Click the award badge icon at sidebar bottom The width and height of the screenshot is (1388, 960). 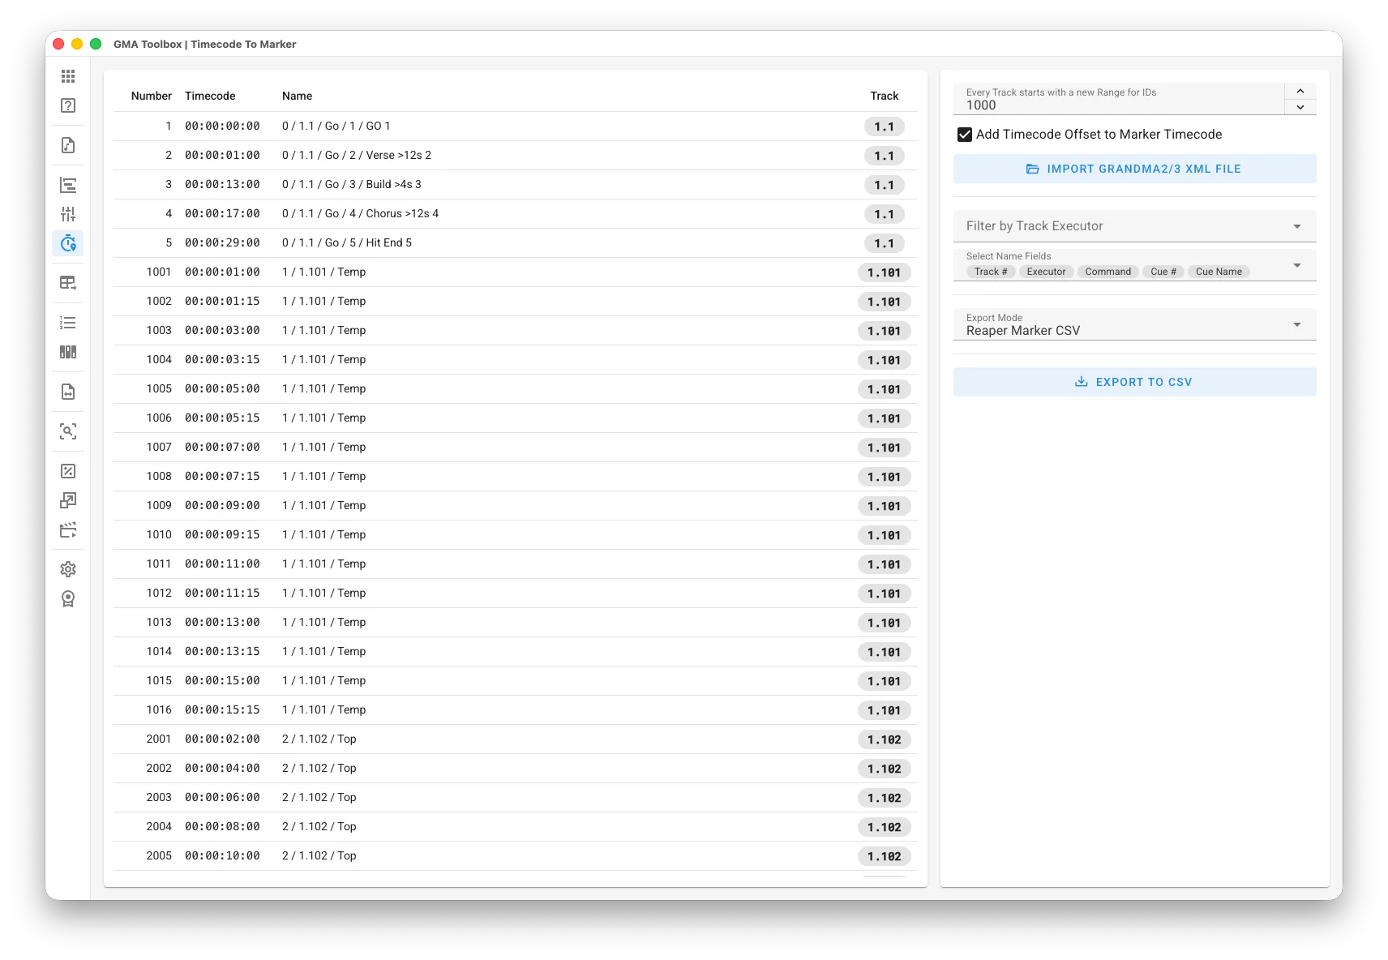point(68,598)
